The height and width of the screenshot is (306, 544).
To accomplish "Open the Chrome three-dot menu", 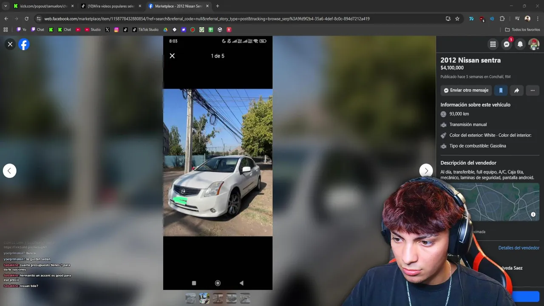I will click(538, 19).
